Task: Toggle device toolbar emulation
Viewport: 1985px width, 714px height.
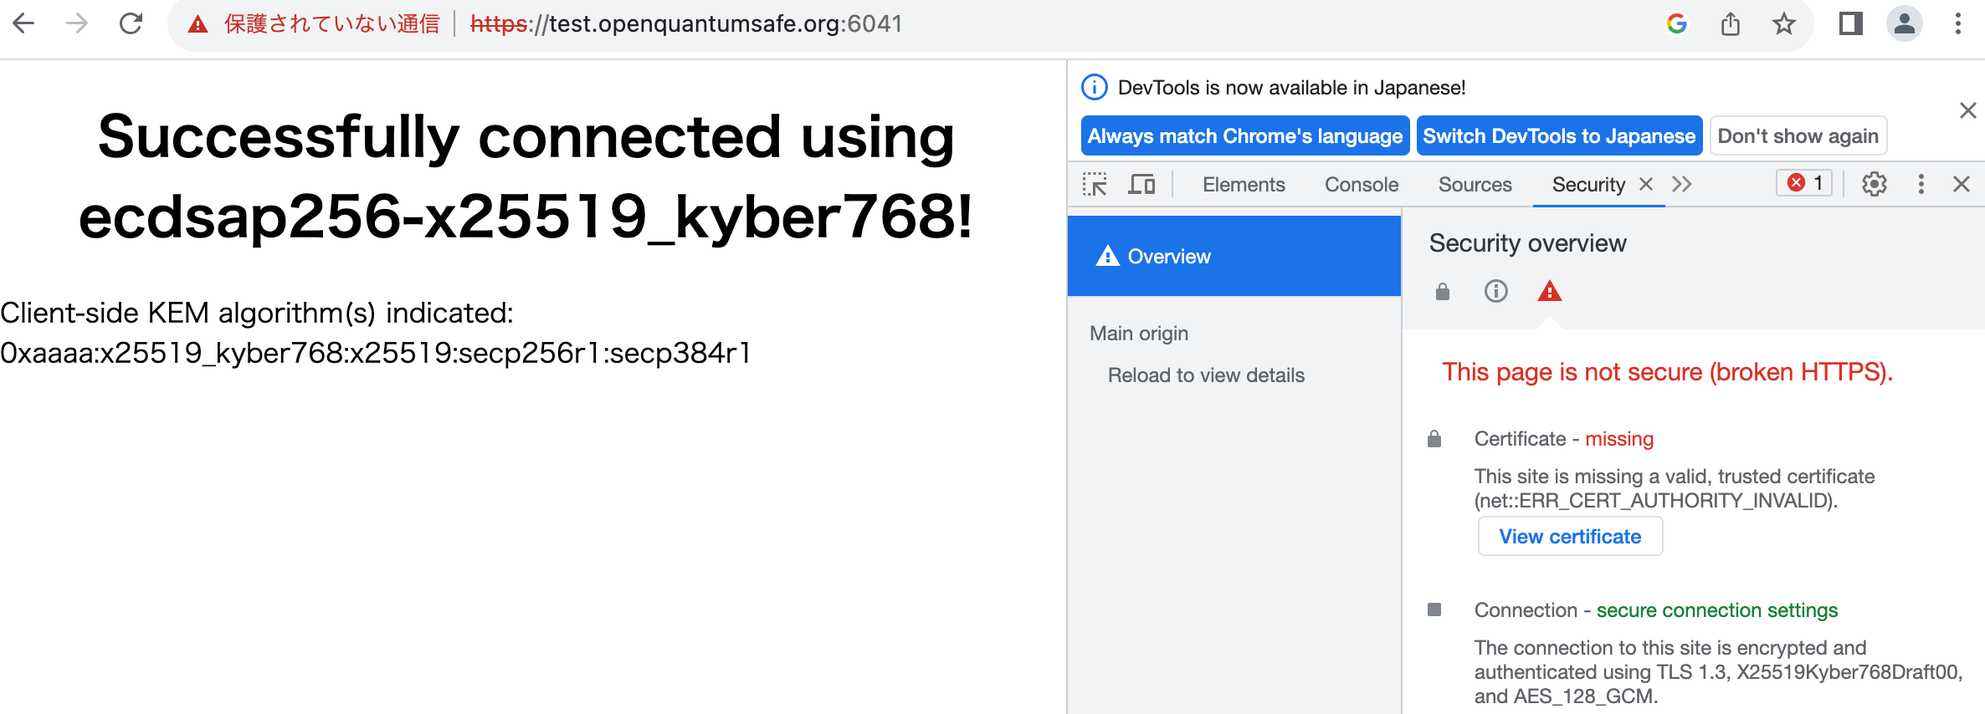Action: [1141, 184]
